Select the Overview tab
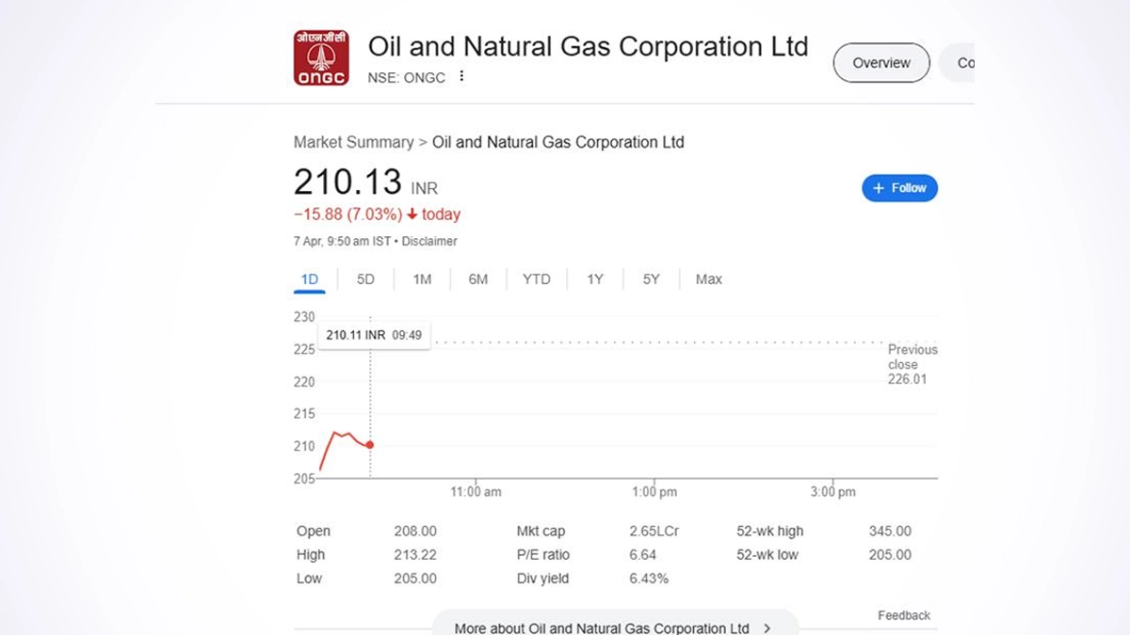This screenshot has height=635, width=1130. tap(880, 63)
